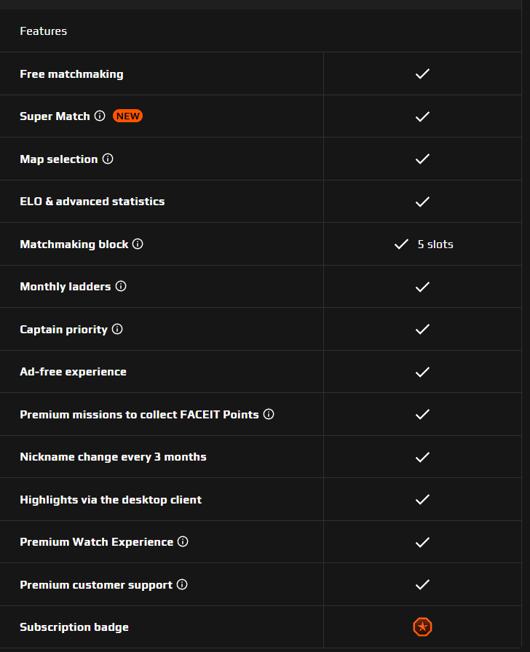Click the Matchmaking block info icon
Image resolution: width=530 pixels, height=652 pixels.
(x=138, y=244)
